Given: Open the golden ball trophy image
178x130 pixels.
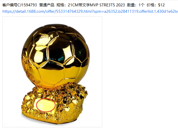Looking at the screenshot, I should click(x=52, y=72).
